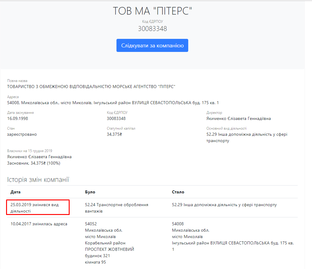This screenshot has height=269, width=312.
Task: Click the company title ТОВ МА "ПІТЕРС"
Action: [x=152, y=11]
